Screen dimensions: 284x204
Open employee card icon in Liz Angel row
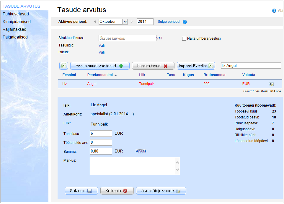(271, 84)
